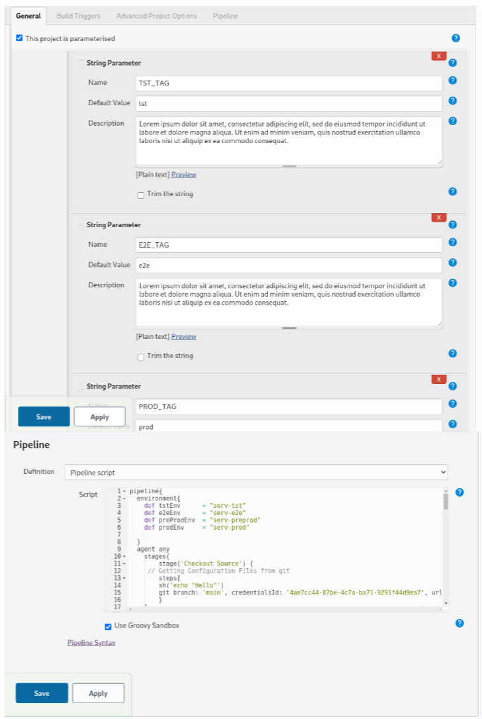This screenshot has width=482, height=719.
Task: Open help for PROD_TAG Name field
Action: pyautogui.click(x=453, y=403)
